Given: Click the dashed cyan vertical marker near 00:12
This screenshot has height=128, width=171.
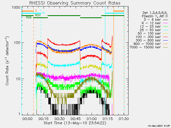Looking at the screenshot, I should (41, 61).
